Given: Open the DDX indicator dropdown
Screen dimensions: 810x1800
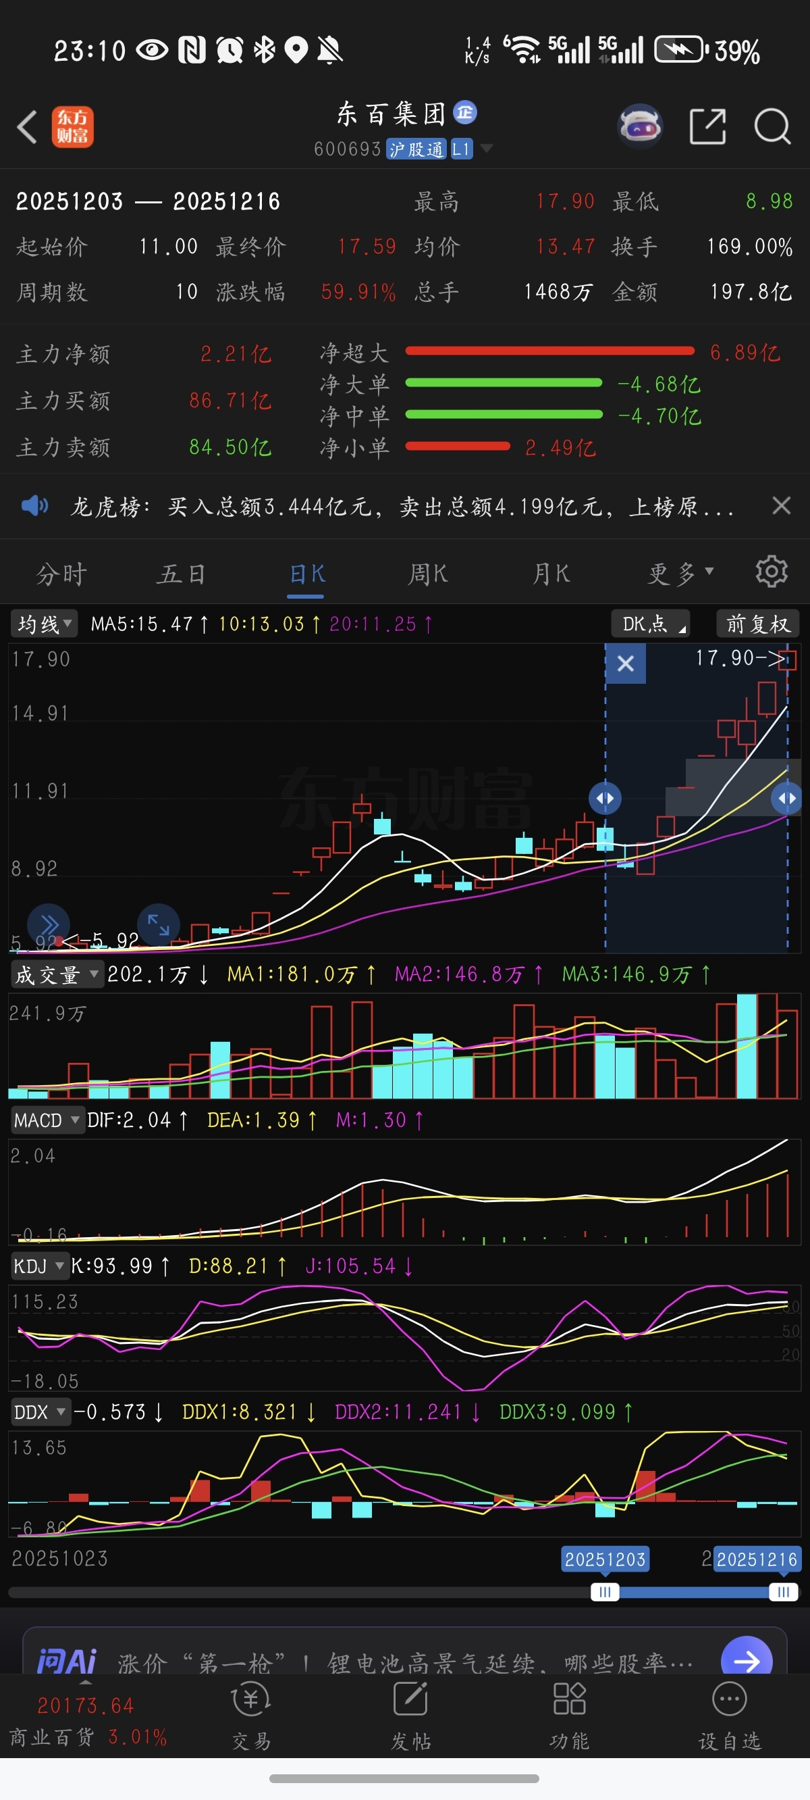Looking at the screenshot, I should point(40,1412).
